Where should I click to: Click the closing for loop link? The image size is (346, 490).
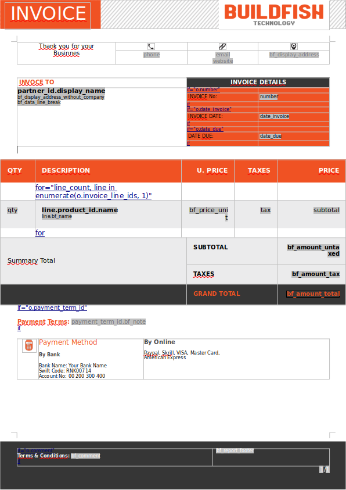pos(40,233)
